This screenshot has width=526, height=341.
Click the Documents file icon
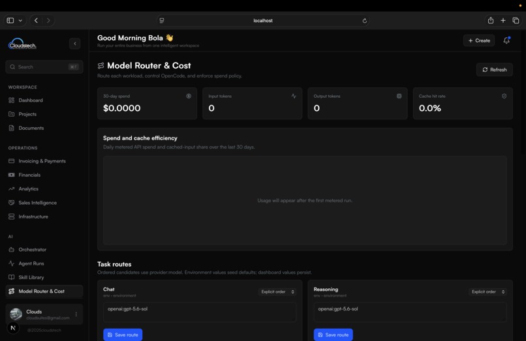coord(11,128)
